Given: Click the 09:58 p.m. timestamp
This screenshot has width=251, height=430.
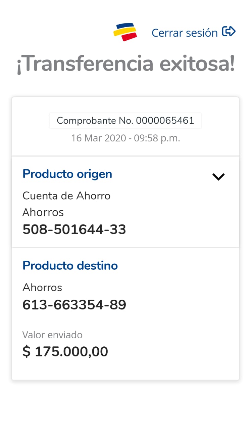Looking at the screenshot, I should tap(157, 138).
